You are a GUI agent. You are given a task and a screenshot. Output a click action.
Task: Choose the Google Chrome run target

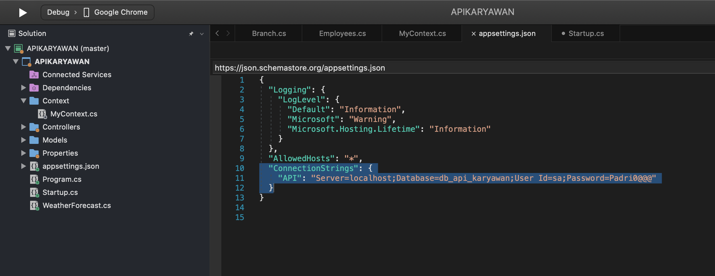point(121,12)
